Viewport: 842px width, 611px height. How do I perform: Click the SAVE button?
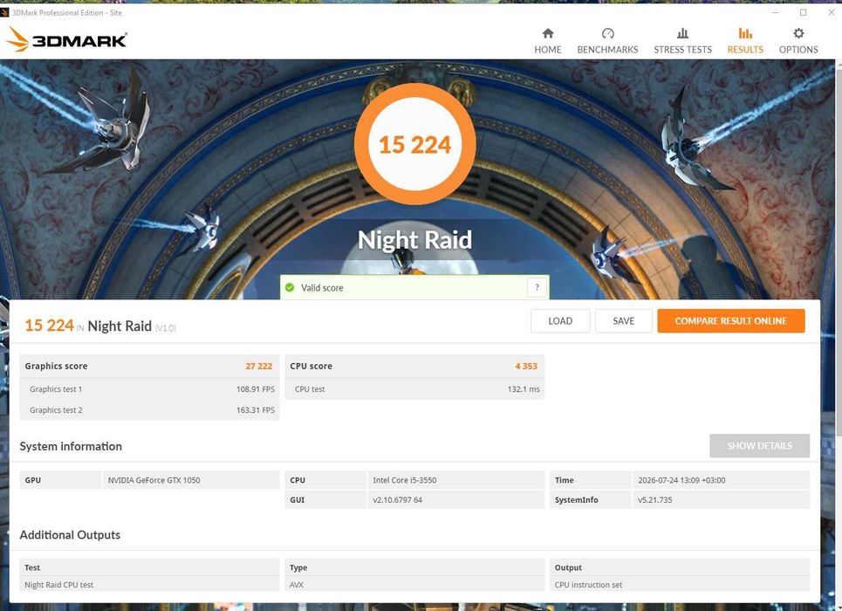[x=624, y=321]
